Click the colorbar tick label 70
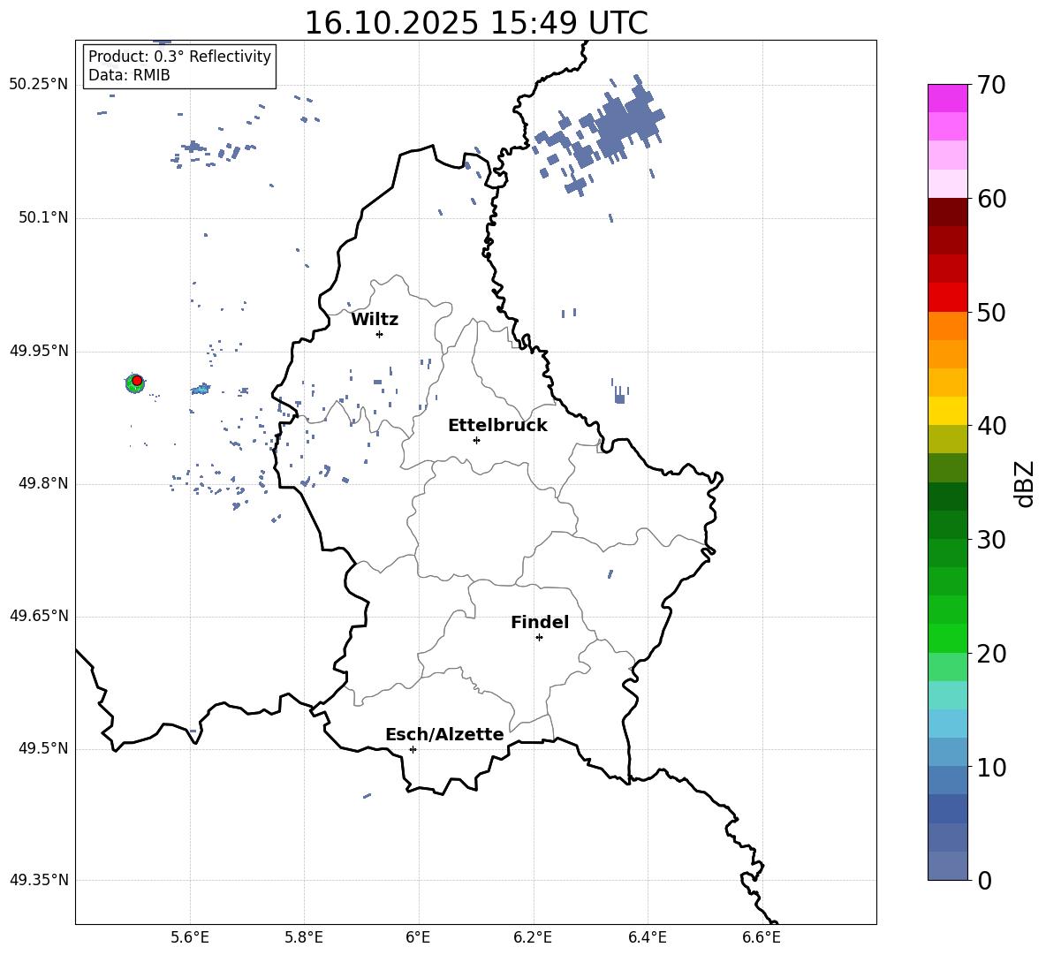The image size is (1046, 955). coord(991,85)
